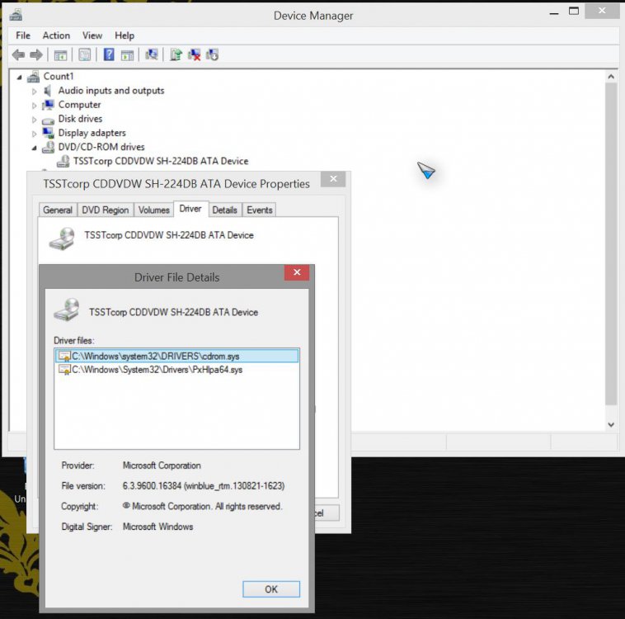Toggle the action pane toolbar icon
This screenshot has width=625, height=619.
tap(127, 55)
